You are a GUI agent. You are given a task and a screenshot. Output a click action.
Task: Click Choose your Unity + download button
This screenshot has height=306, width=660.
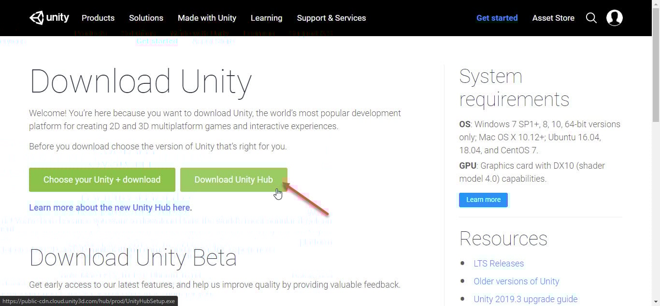coord(102,180)
